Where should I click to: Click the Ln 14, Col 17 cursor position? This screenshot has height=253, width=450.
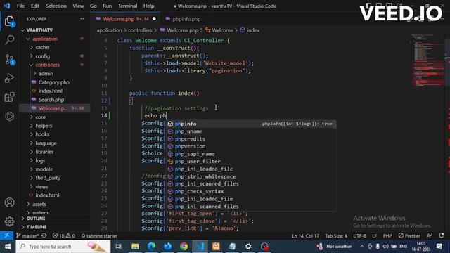coord(305,236)
